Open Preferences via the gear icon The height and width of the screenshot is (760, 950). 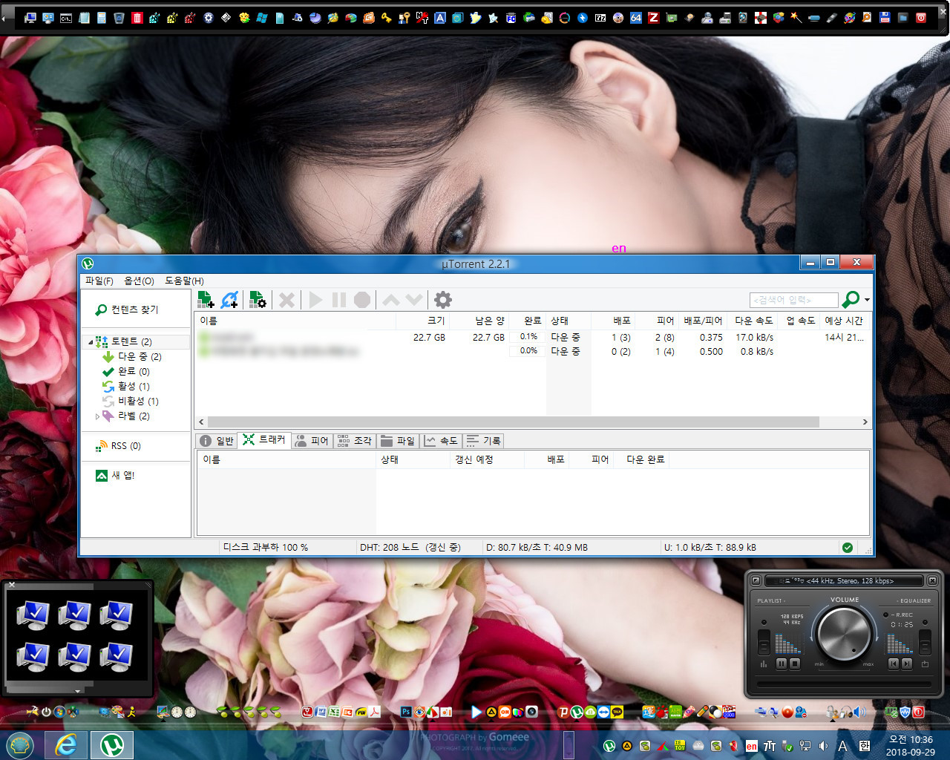443,300
